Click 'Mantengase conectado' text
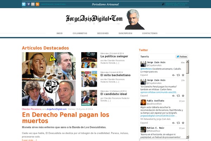 (x=53, y=4)
